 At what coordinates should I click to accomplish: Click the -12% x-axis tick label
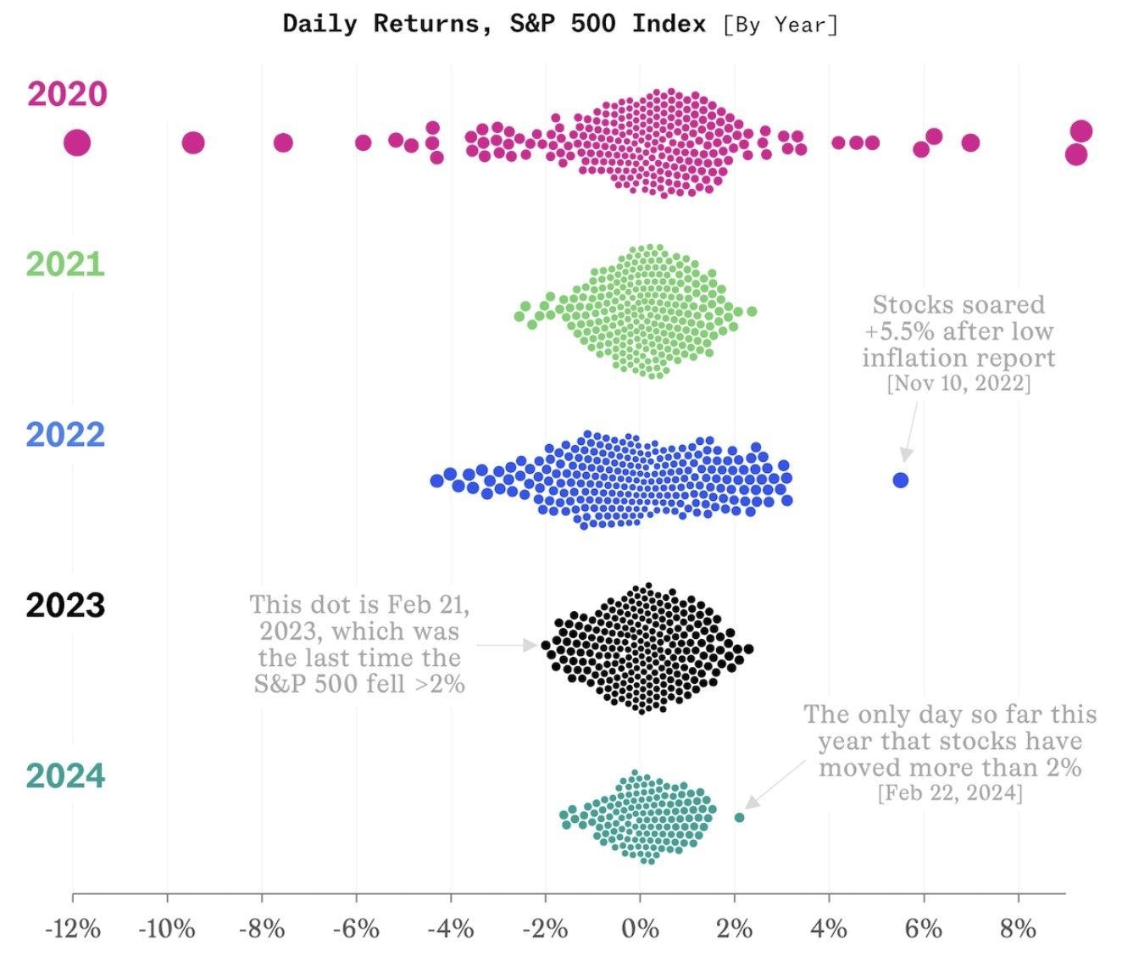point(73,930)
